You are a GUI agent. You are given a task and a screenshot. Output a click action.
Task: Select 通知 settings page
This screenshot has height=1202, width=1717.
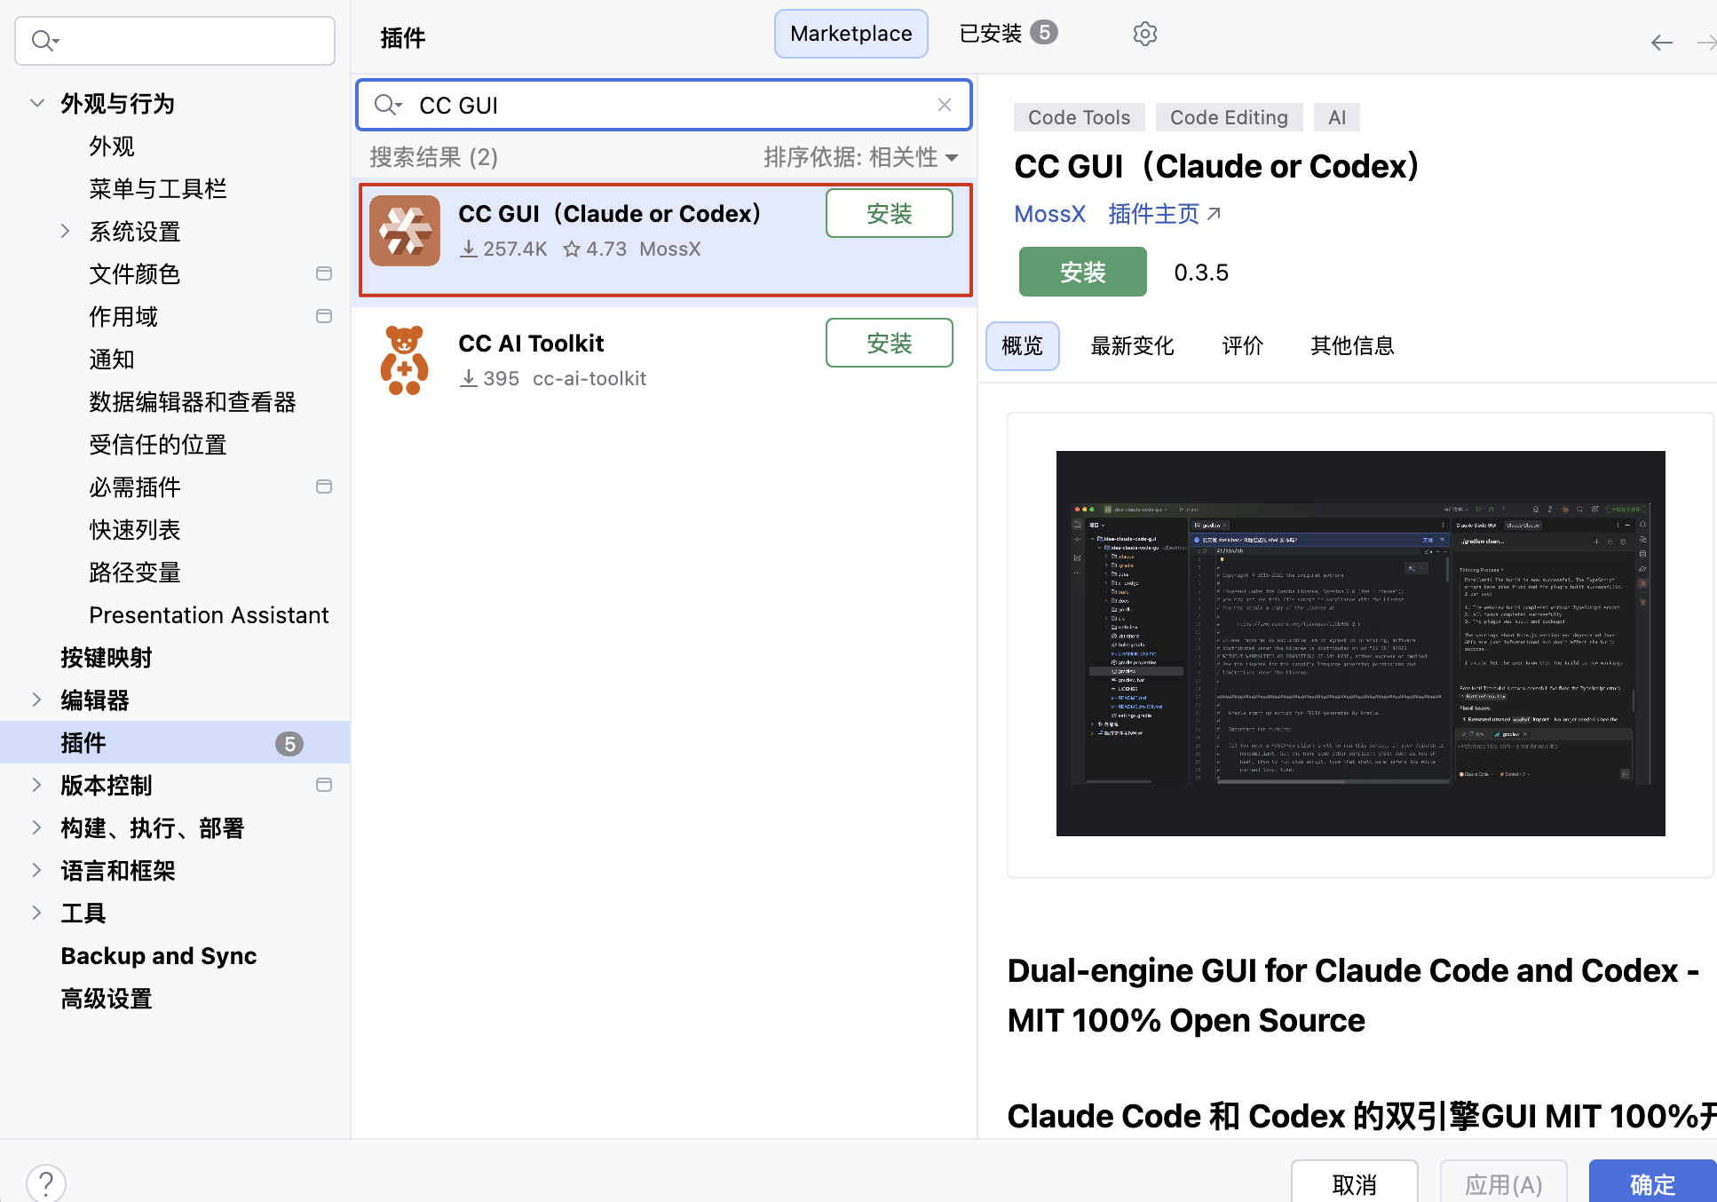[112, 359]
